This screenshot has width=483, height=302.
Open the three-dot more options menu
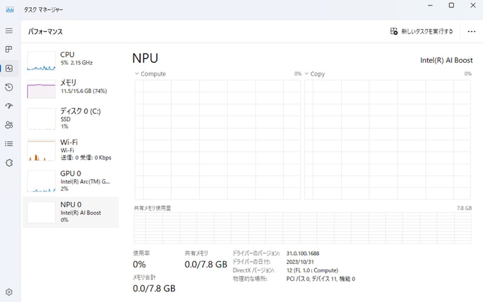pos(471,31)
